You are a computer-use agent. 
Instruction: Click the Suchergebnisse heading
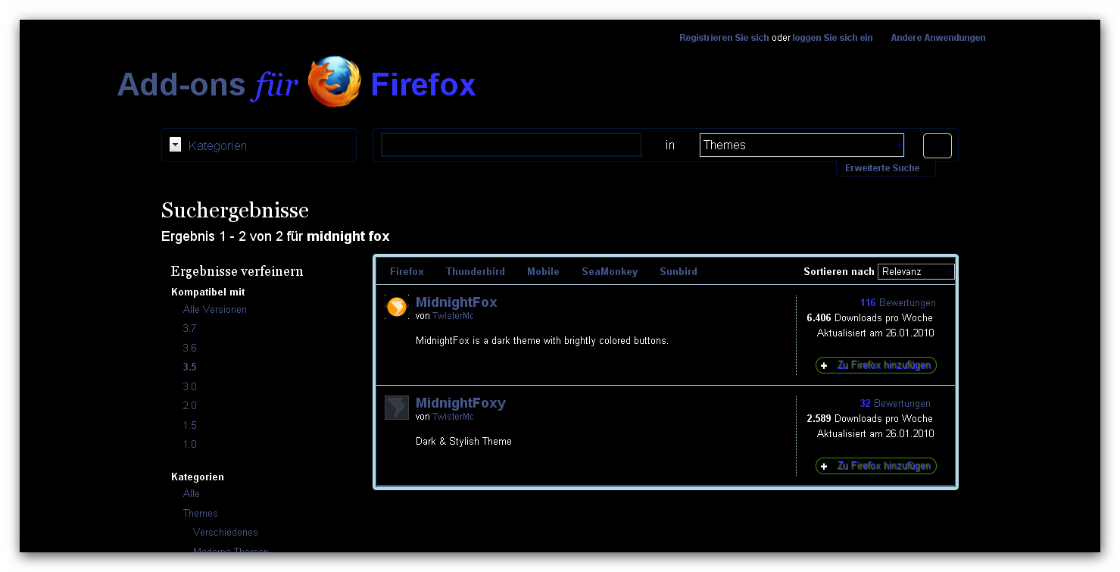pos(235,211)
